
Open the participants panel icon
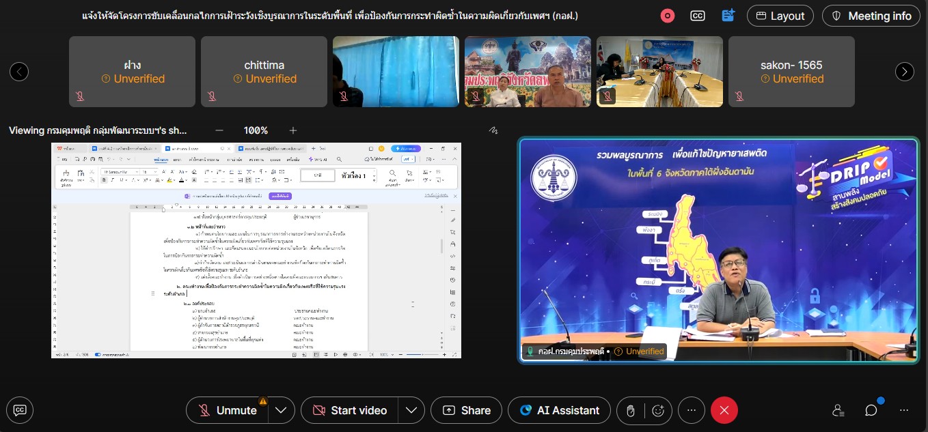pyautogui.click(x=838, y=410)
